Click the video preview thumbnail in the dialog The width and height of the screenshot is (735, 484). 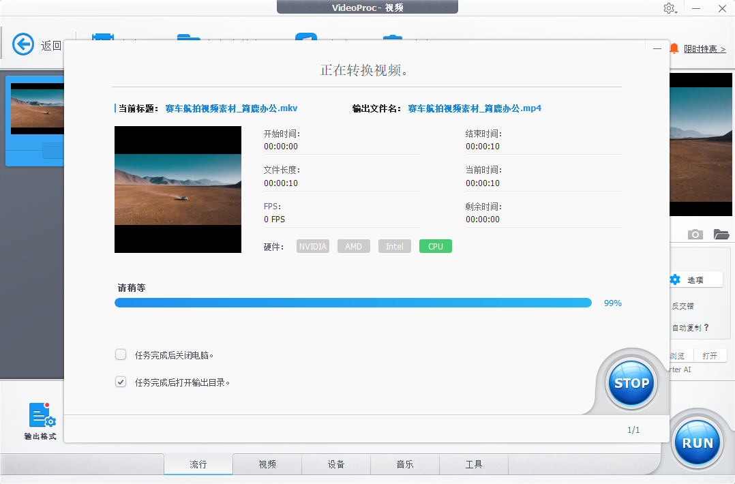pos(178,190)
